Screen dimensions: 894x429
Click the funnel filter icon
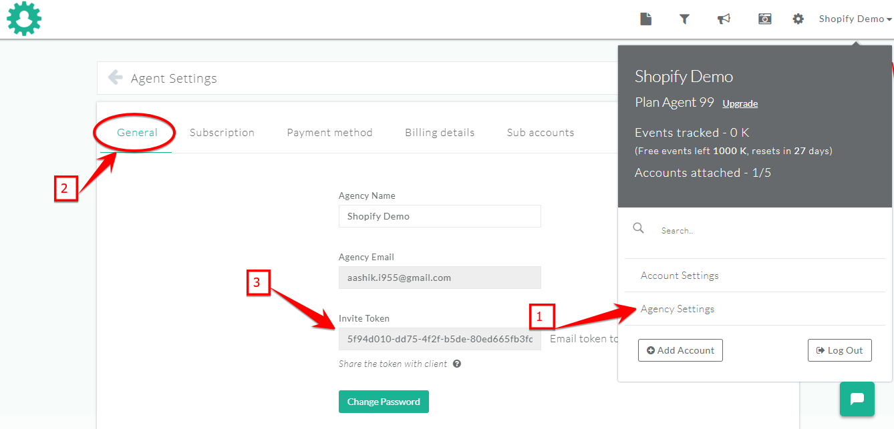(x=684, y=19)
